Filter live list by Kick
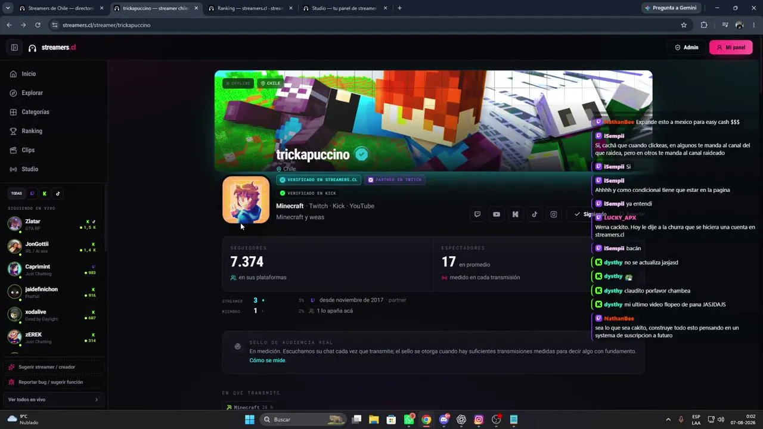The image size is (763, 429). [45, 194]
